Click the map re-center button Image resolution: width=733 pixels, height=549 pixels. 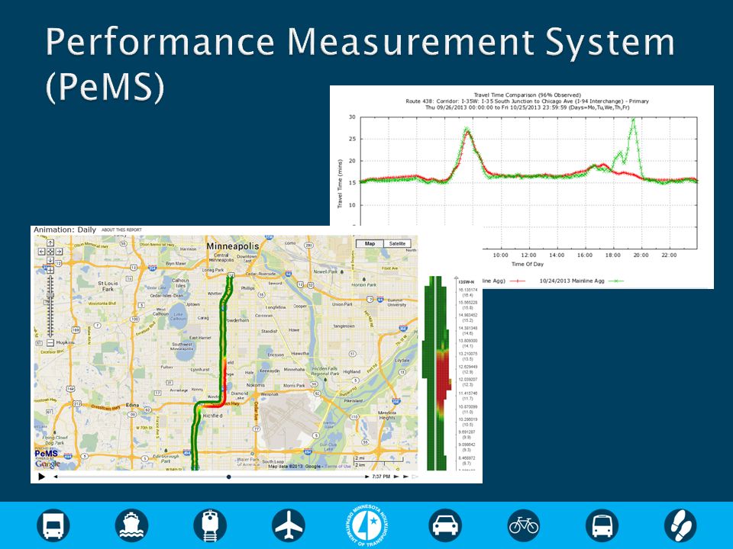coord(50,252)
